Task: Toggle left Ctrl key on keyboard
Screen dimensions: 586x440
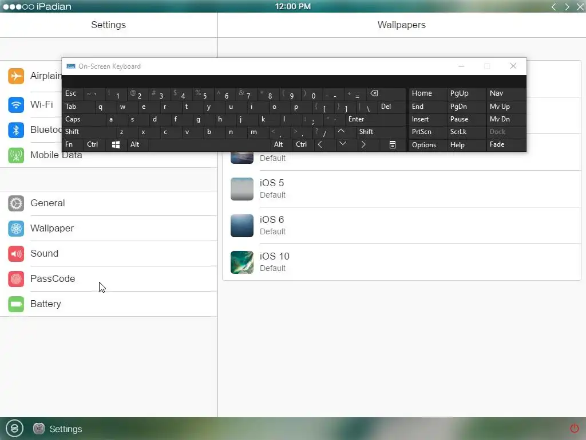Action: point(95,144)
